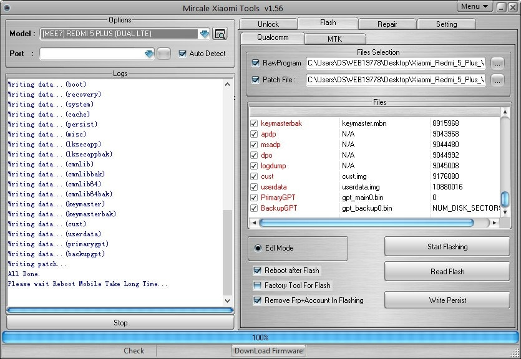Click Files list scroll down arrow
This screenshot has height=359, width=521.
(x=505, y=212)
